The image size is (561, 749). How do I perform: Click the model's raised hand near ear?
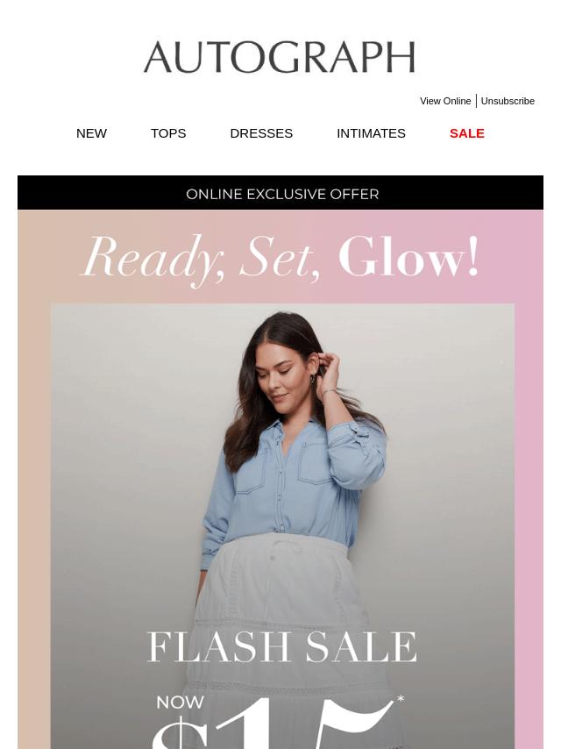coord(329,370)
